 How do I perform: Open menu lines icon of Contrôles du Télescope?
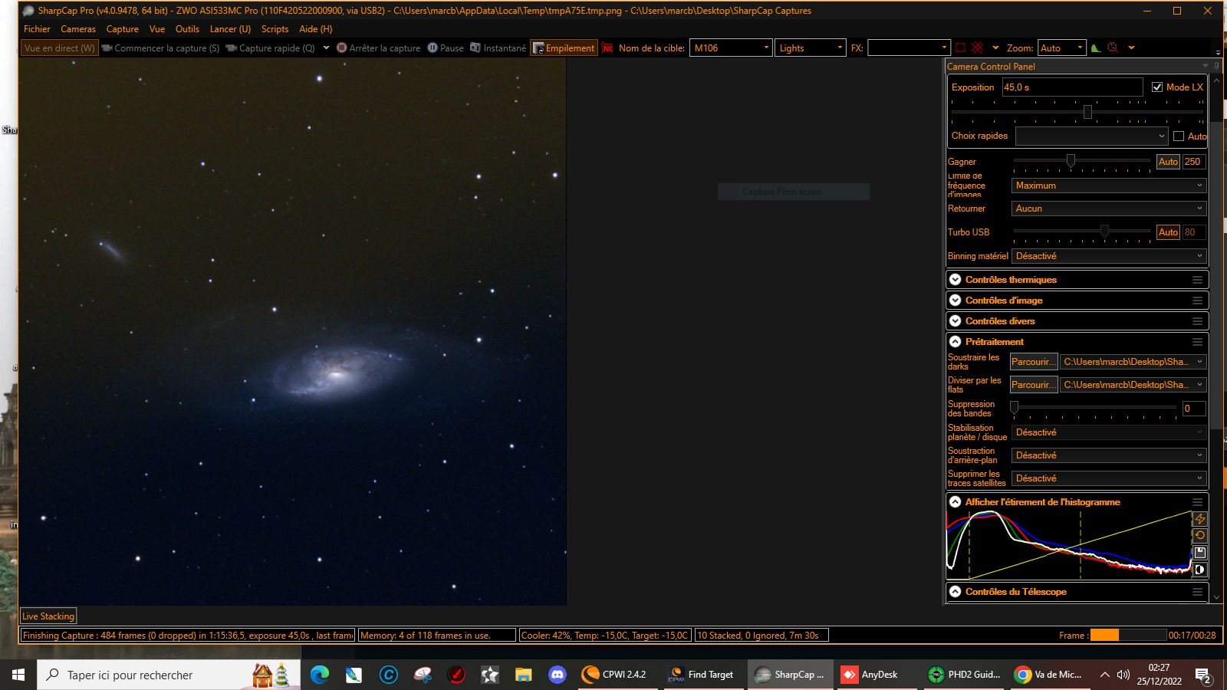(1197, 592)
